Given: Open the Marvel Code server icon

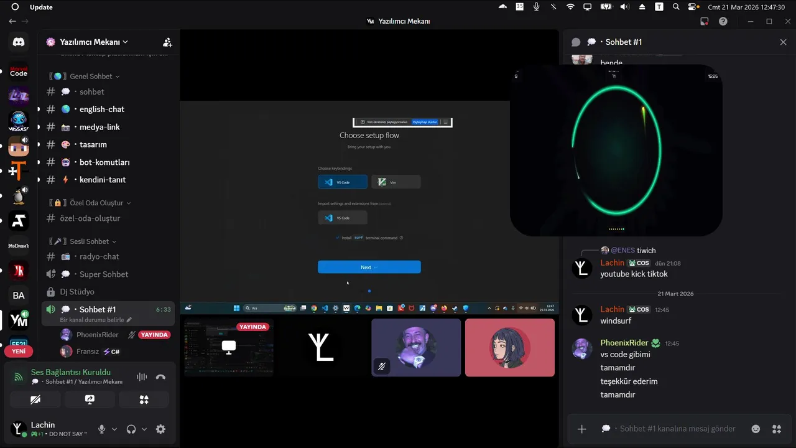Looking at the screenshot, I should click(x=19, y=70).
